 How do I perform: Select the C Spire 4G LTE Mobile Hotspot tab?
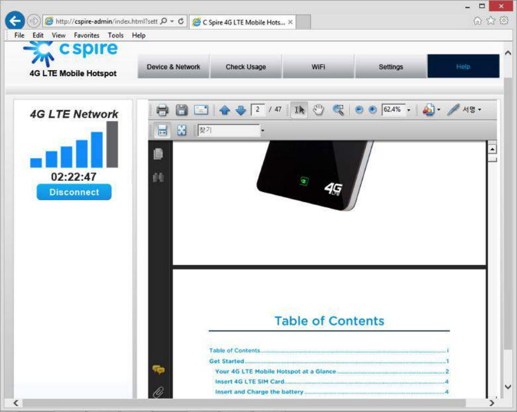pos(243,23)
